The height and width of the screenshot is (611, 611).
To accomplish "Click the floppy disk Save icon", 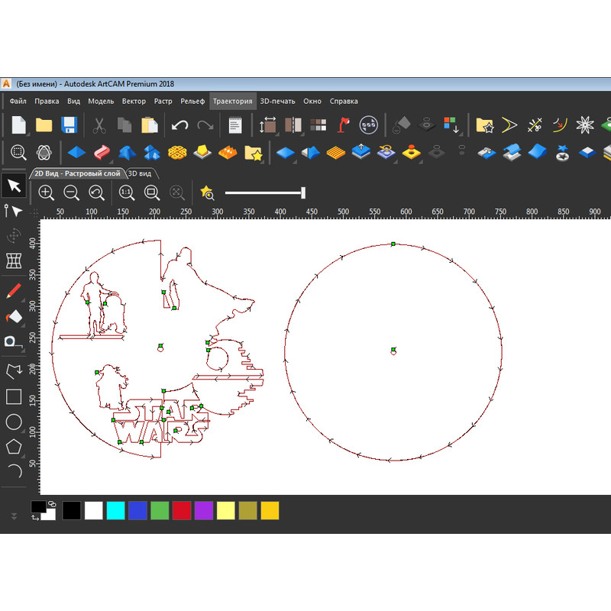I will 71,124.
